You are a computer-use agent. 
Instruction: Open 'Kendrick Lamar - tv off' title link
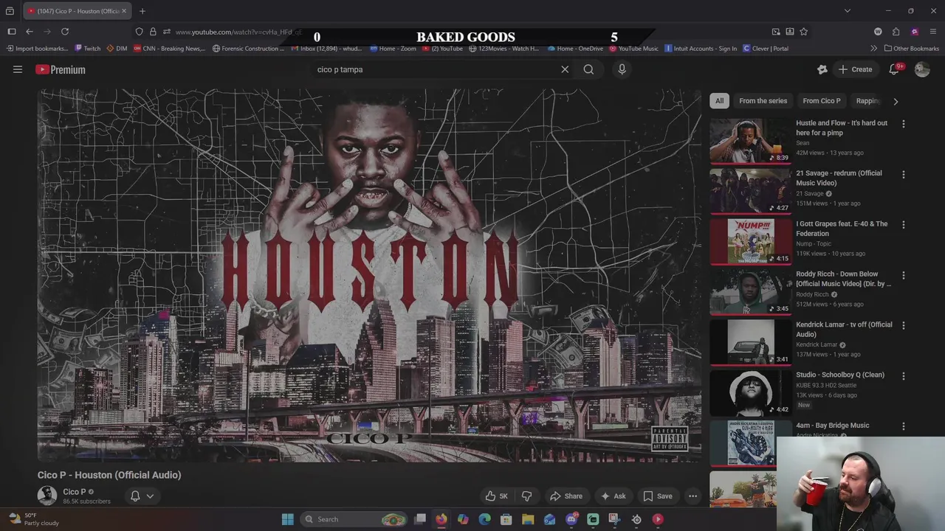pyautogui.click(x=844, y=329)
